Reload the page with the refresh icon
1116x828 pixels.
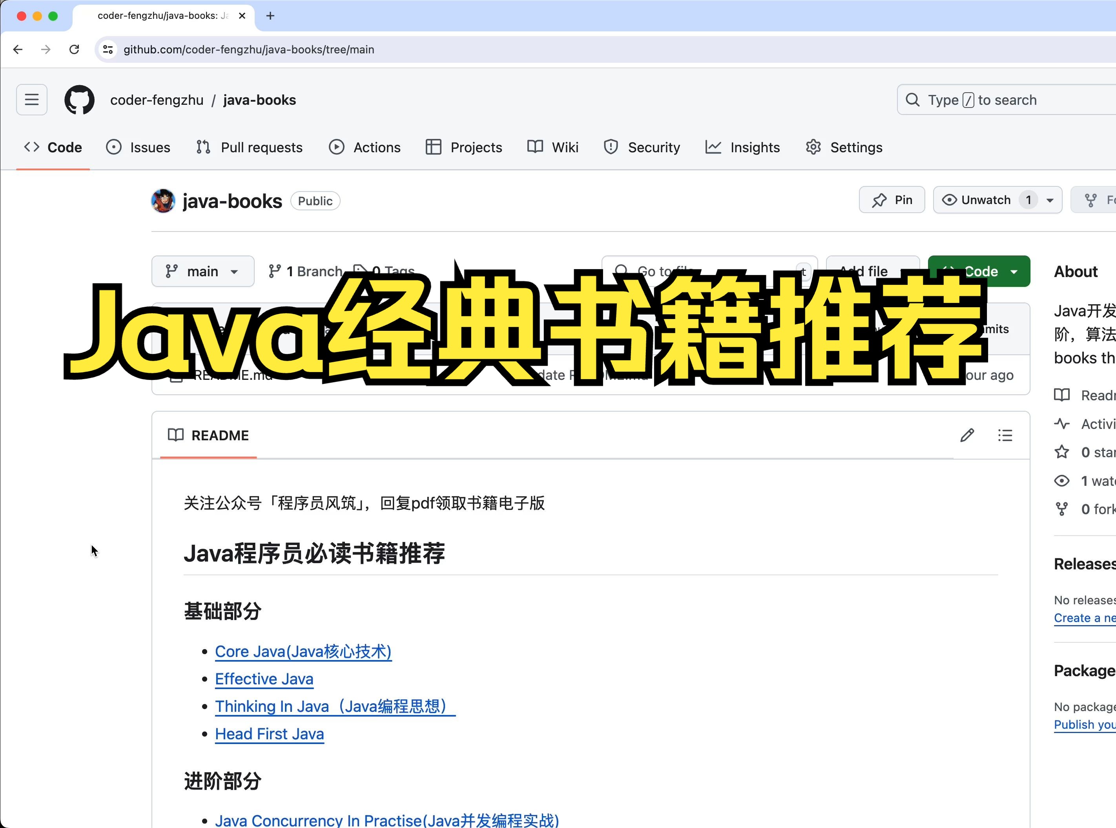(74, 49)
